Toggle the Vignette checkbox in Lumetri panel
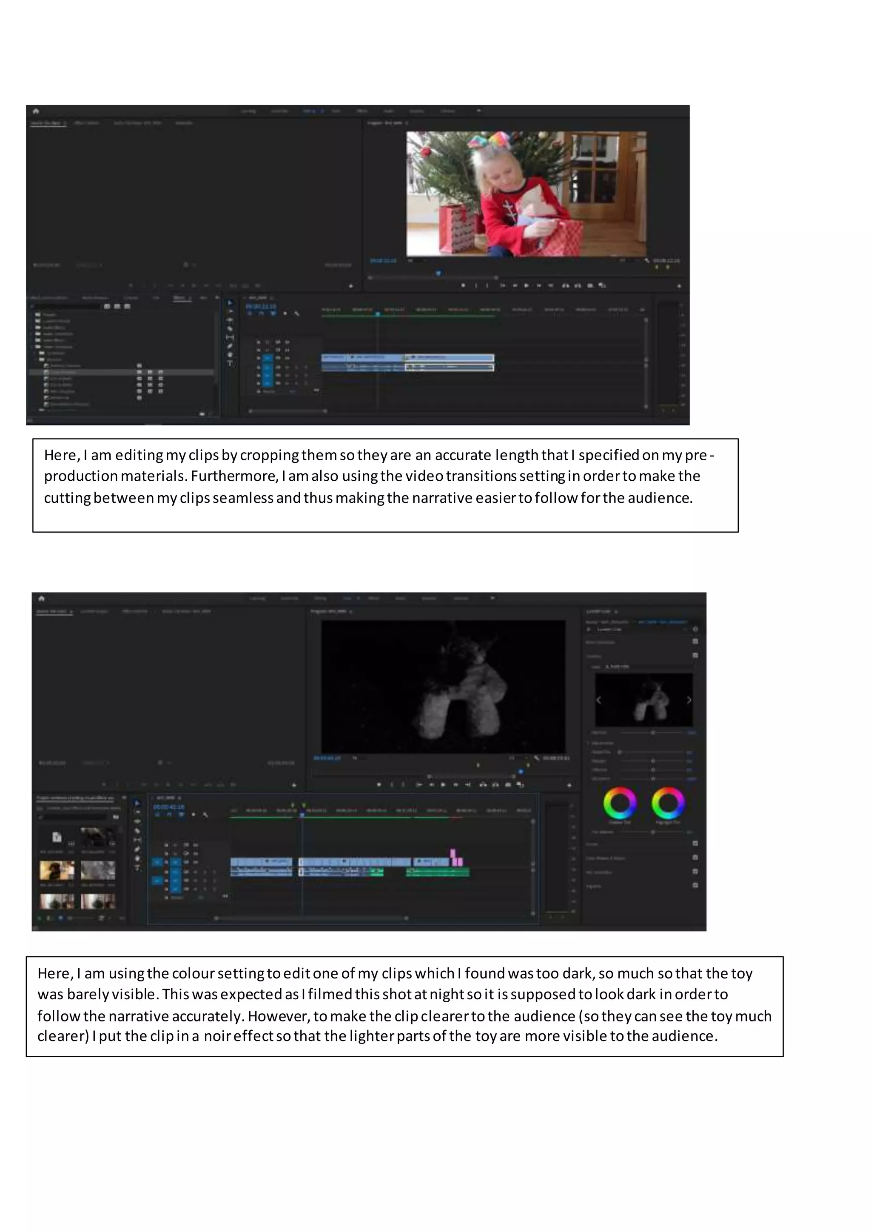Viewport: 871px width, 1232px height. [x=695, y=885]
